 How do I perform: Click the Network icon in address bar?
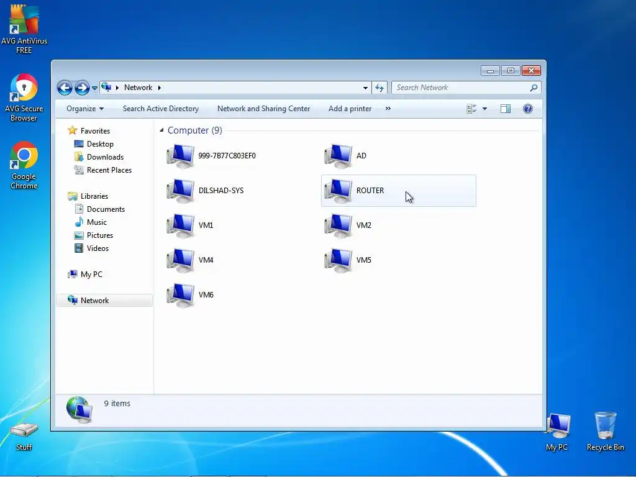coord(106,87)
